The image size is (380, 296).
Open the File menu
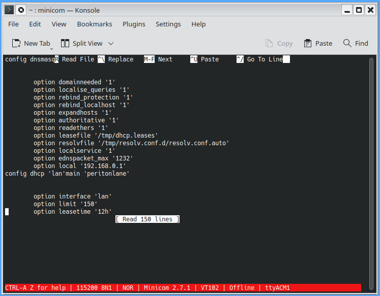click(x=13, y=24)
